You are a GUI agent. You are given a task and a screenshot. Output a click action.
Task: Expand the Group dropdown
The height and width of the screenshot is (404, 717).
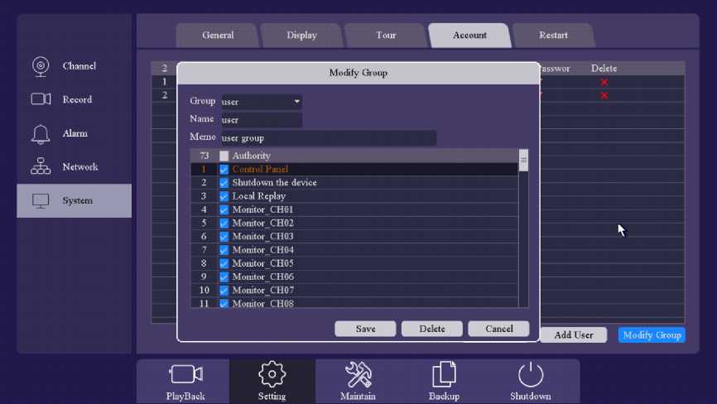click(x=296, y=102)
